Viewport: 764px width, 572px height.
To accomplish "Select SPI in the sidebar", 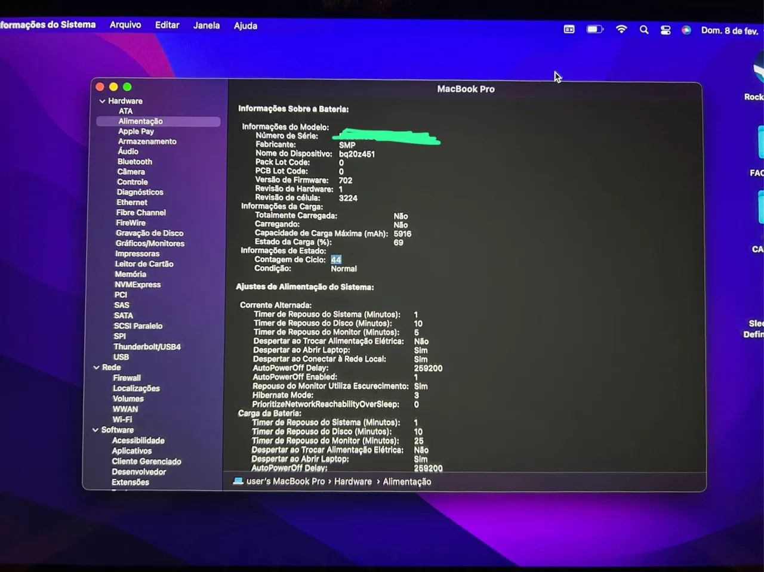I will click(120, 336).
